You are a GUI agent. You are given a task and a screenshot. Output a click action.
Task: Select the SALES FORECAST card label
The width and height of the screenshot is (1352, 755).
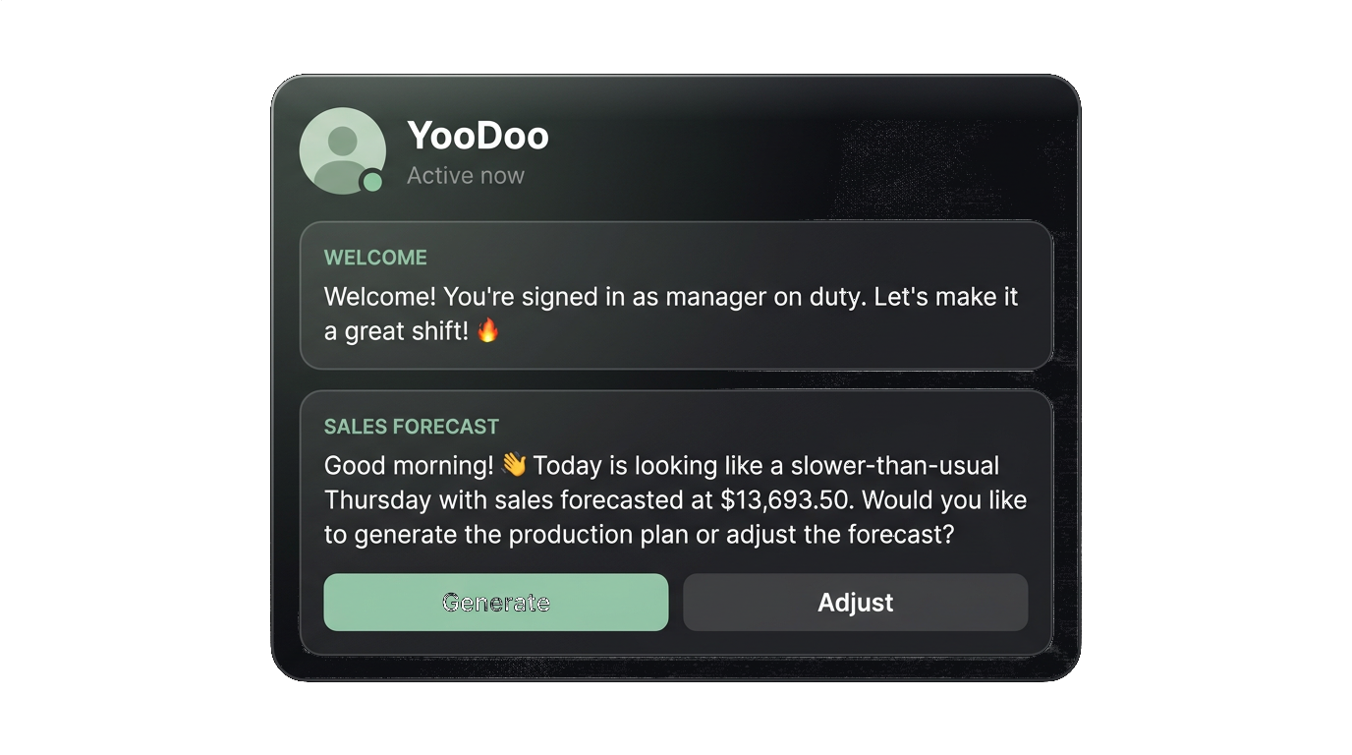pyautogui.click(x=412, y=427)
